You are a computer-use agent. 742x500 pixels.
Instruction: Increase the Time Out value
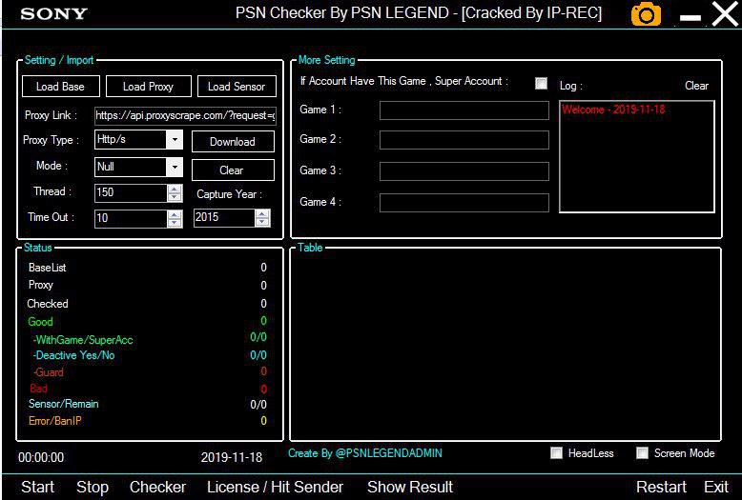click(x=175, y=214)
